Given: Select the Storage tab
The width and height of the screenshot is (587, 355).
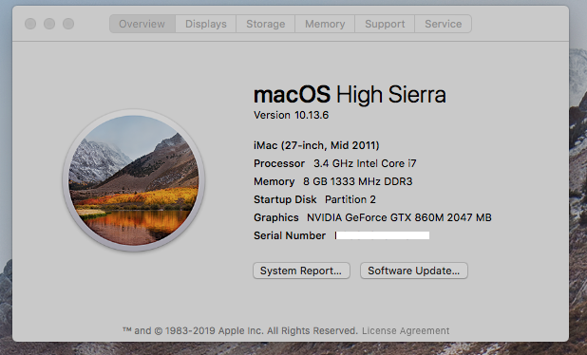Looking at the screenshot, I should pos(265,24).
